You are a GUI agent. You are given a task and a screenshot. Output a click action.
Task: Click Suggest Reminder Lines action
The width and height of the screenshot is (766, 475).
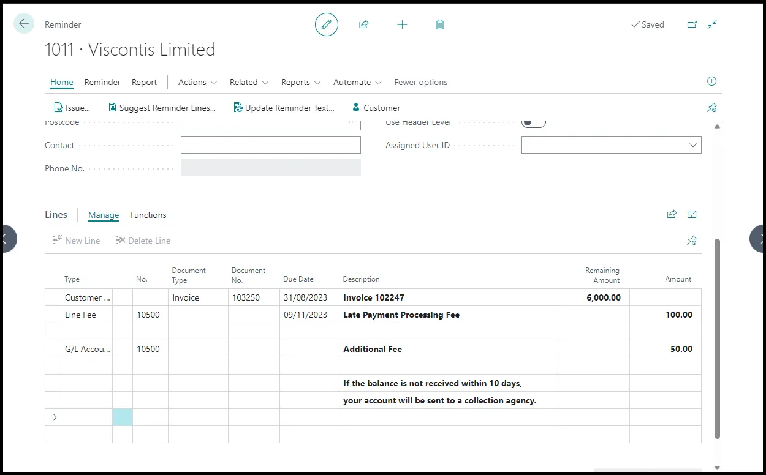pos(162,108)
